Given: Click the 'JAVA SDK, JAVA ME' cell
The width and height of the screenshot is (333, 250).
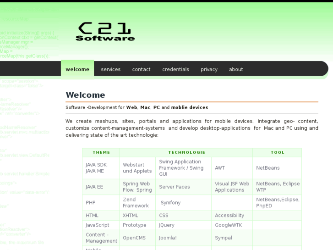Looking at the screenshot, I should point(101,168).
